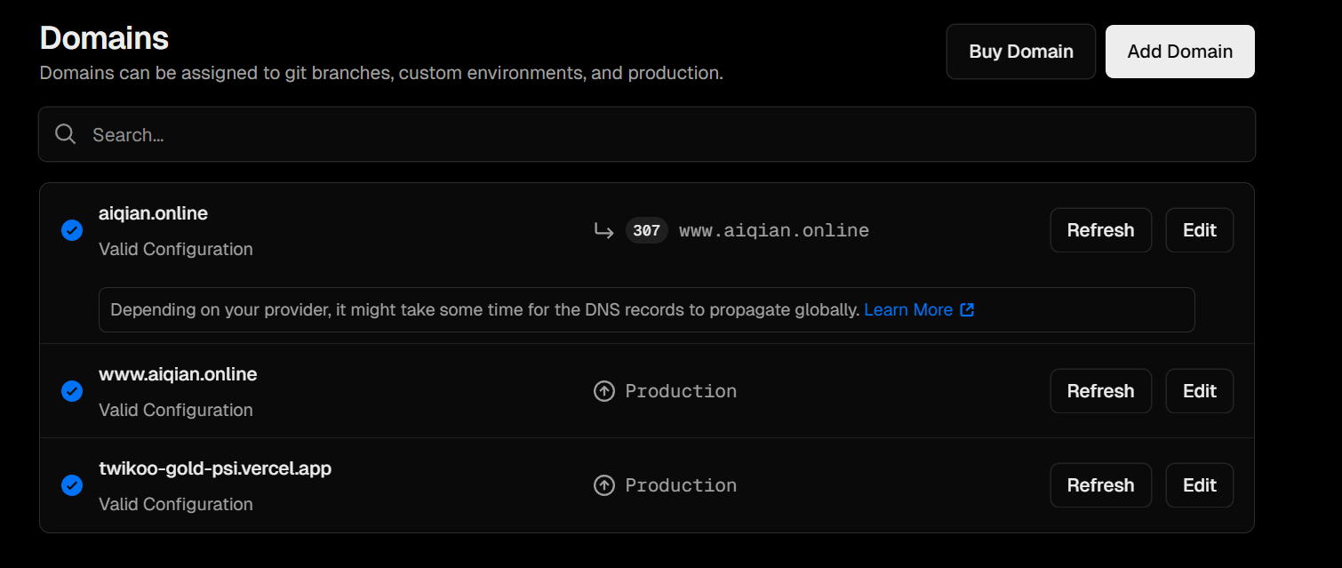Edit the aiqian.online domain

[x=1199, y=230]
